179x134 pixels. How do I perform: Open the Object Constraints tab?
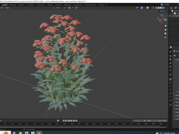pos(170,93)
